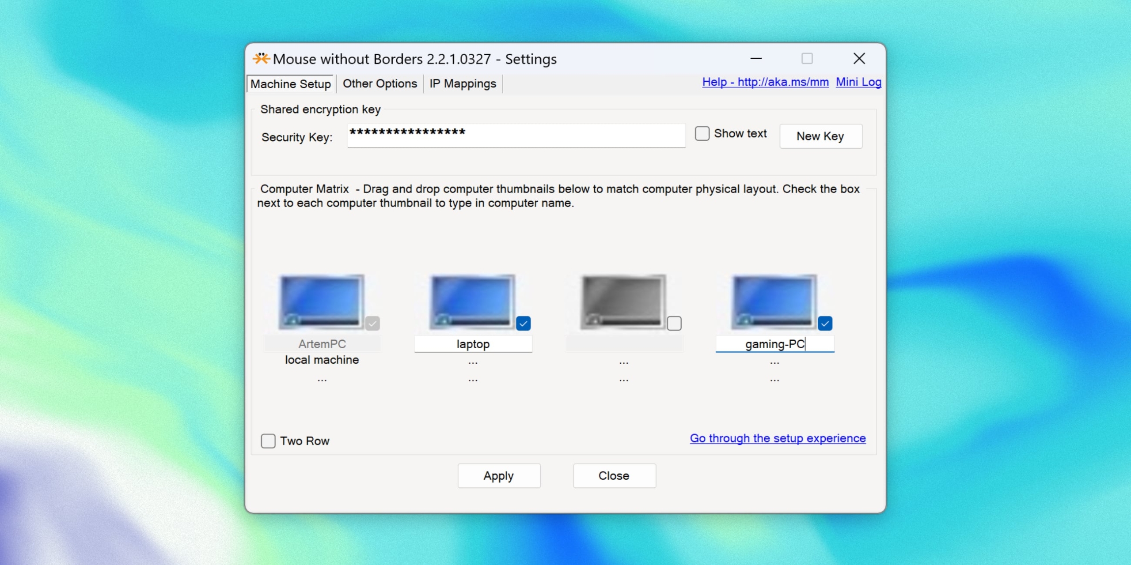
Task: Click the empty third computer name field
Action: click(x=624, y=344)
